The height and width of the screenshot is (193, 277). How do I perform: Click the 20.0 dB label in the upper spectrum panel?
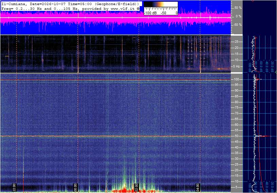(x=272, y=66)
